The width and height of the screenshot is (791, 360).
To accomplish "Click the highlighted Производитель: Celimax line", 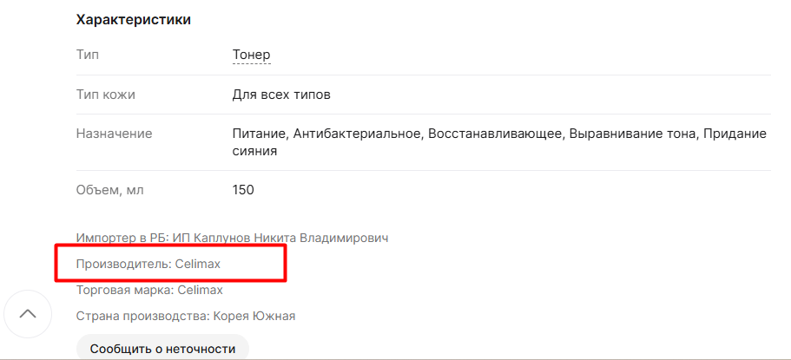I will pyautogui.click(x=148, y=264).
